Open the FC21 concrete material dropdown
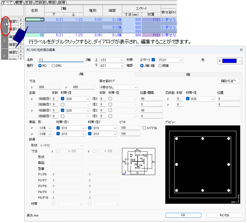This screenshot has width=247, height=223. 171,60
